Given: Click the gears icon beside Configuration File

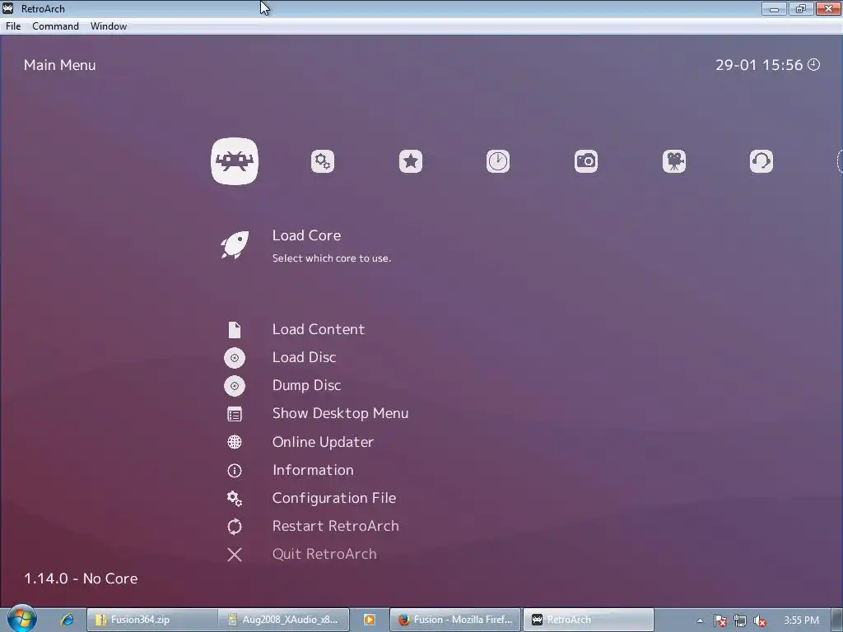Looking at the screenshot, I should tap(235, 499).
